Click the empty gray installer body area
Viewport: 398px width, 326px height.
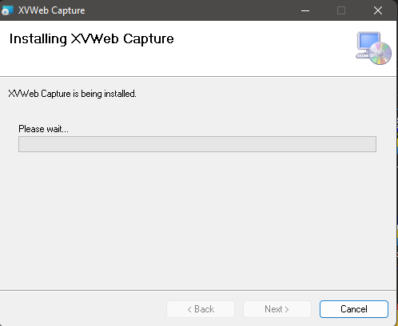tap(197, 219)
